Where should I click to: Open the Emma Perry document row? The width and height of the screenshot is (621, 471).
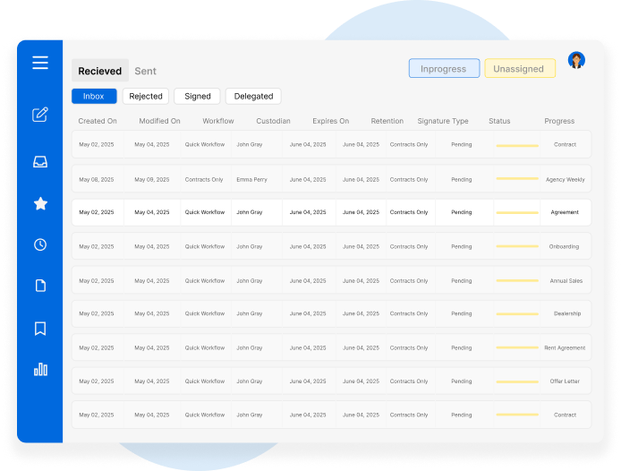pos(251,179)
